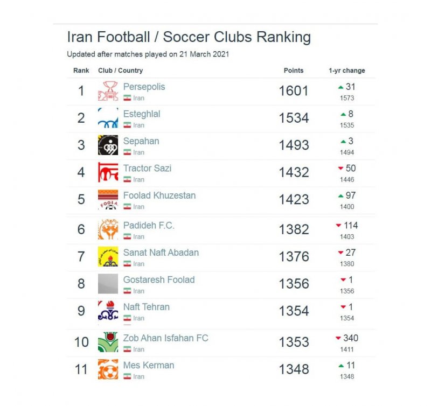
Task: Click the Gostaresh Foolad placeholder thumbnail
Action: pos(108,284)
